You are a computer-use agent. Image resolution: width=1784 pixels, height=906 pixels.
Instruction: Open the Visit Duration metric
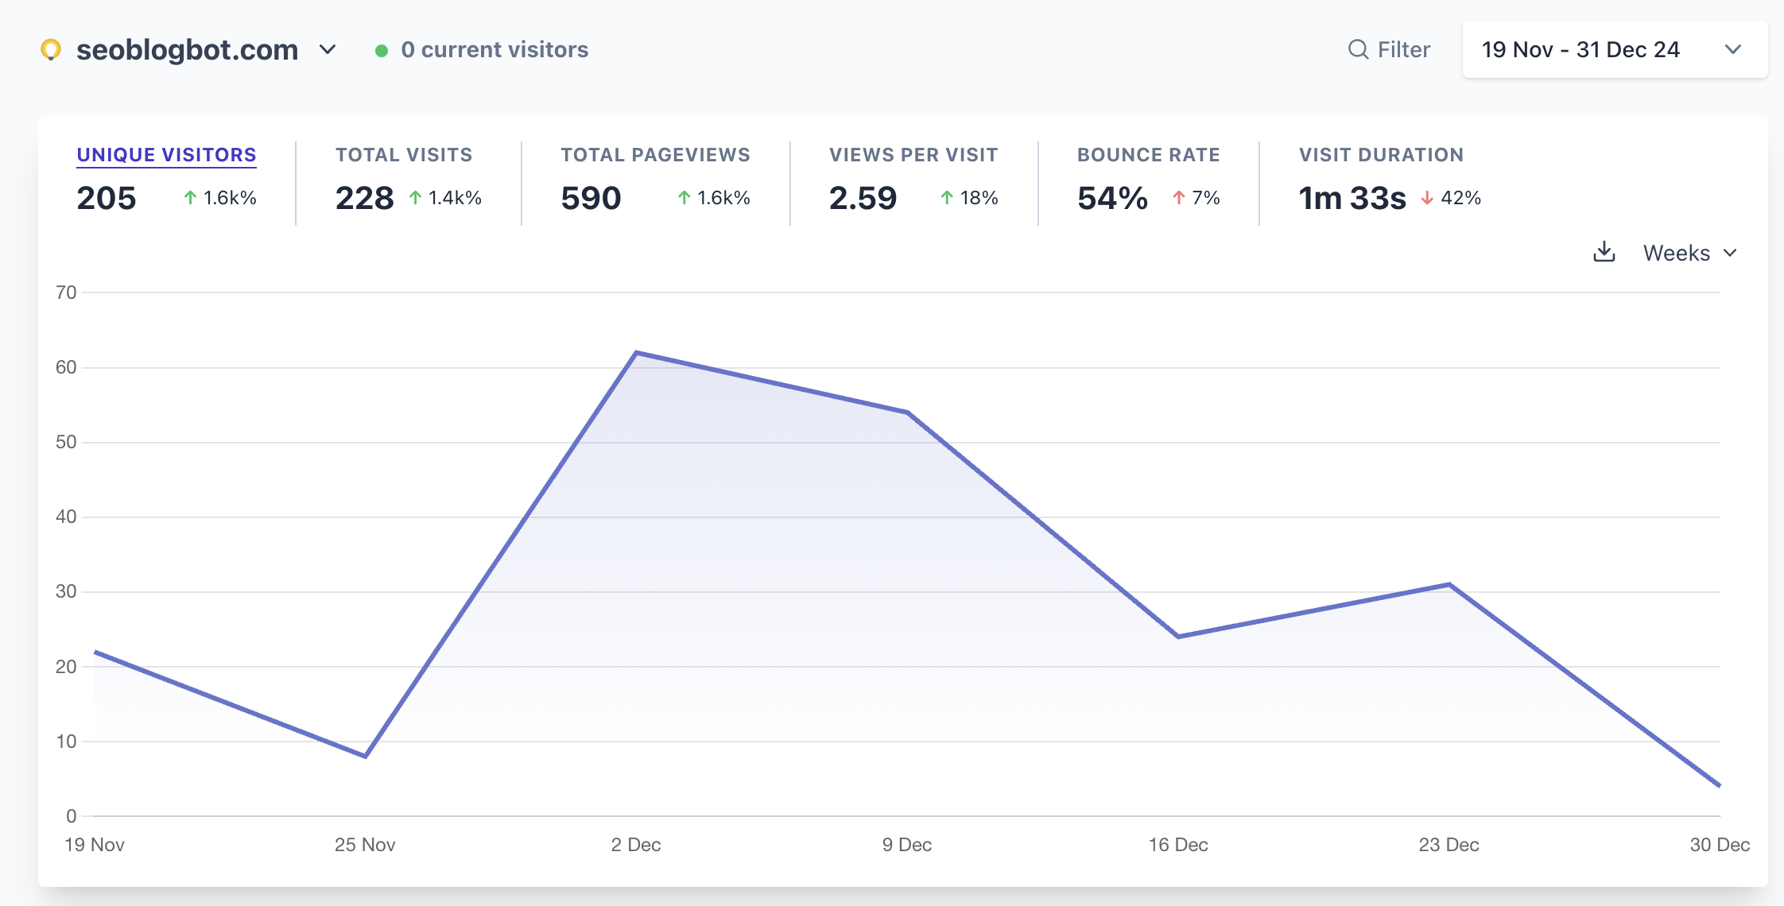tap(1381, 155)
